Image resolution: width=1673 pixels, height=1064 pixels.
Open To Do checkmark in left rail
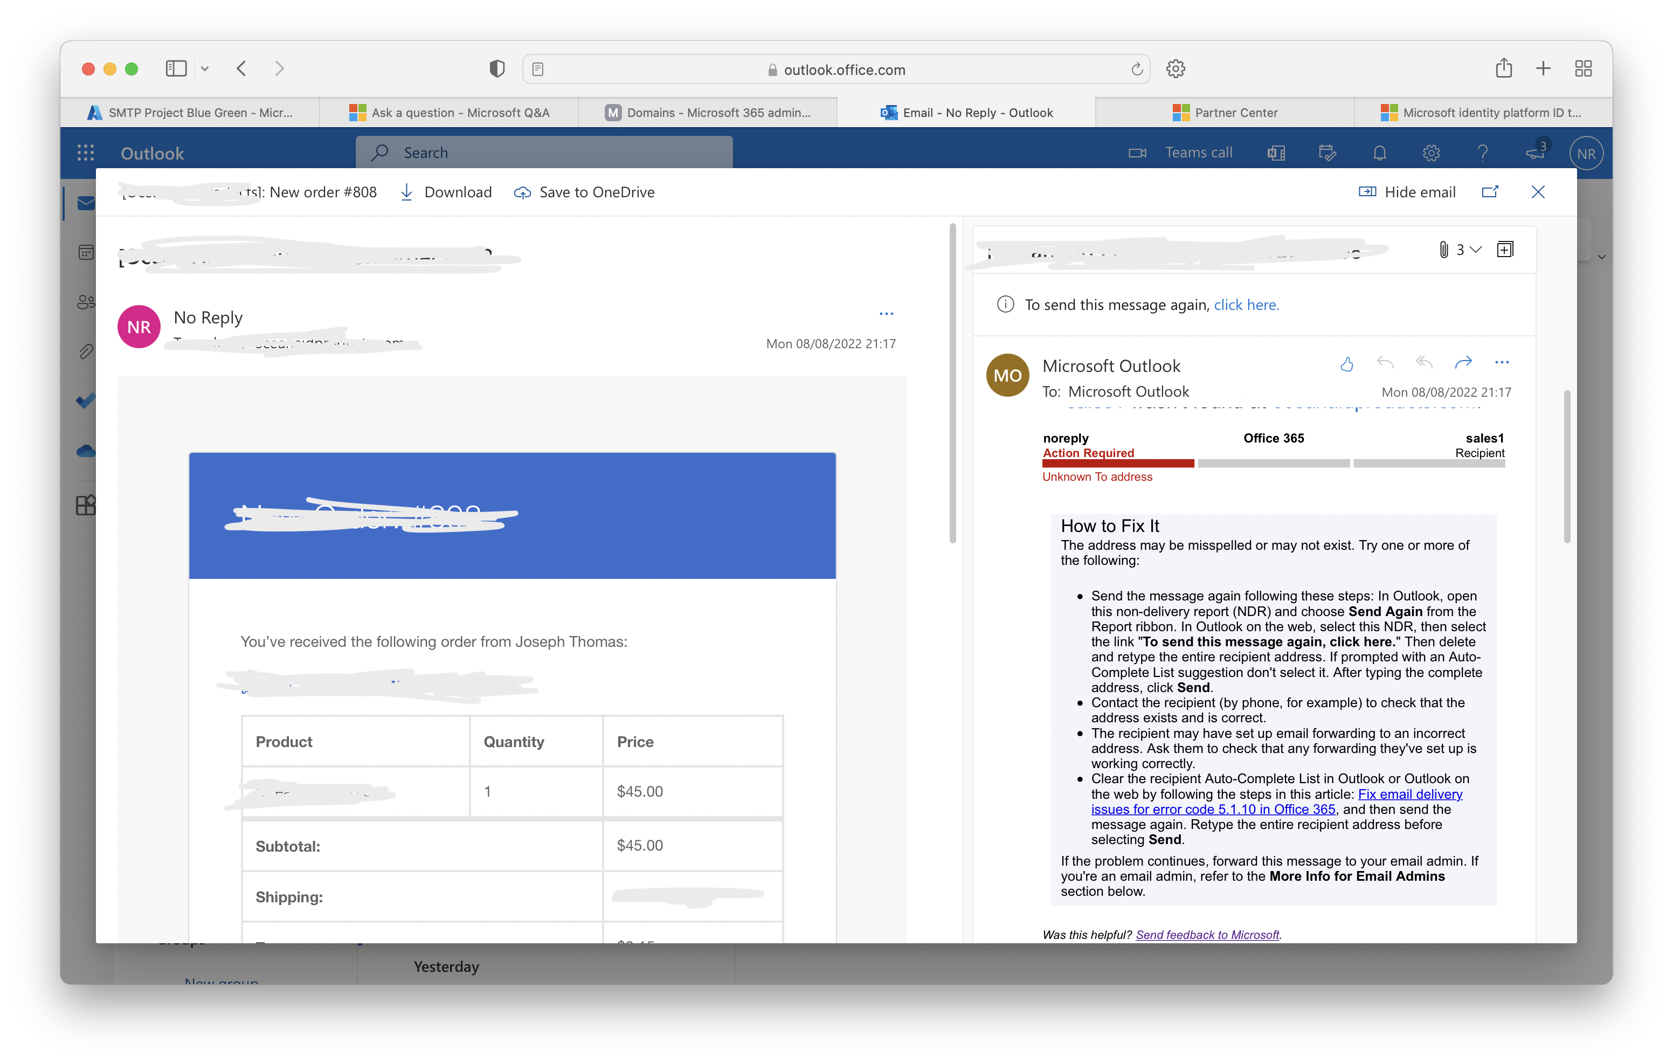tap(86, 401)
